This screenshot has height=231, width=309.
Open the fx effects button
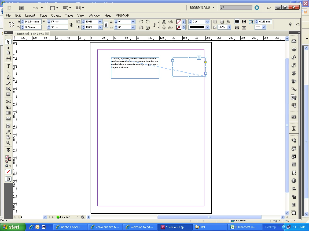click(229, 22)
